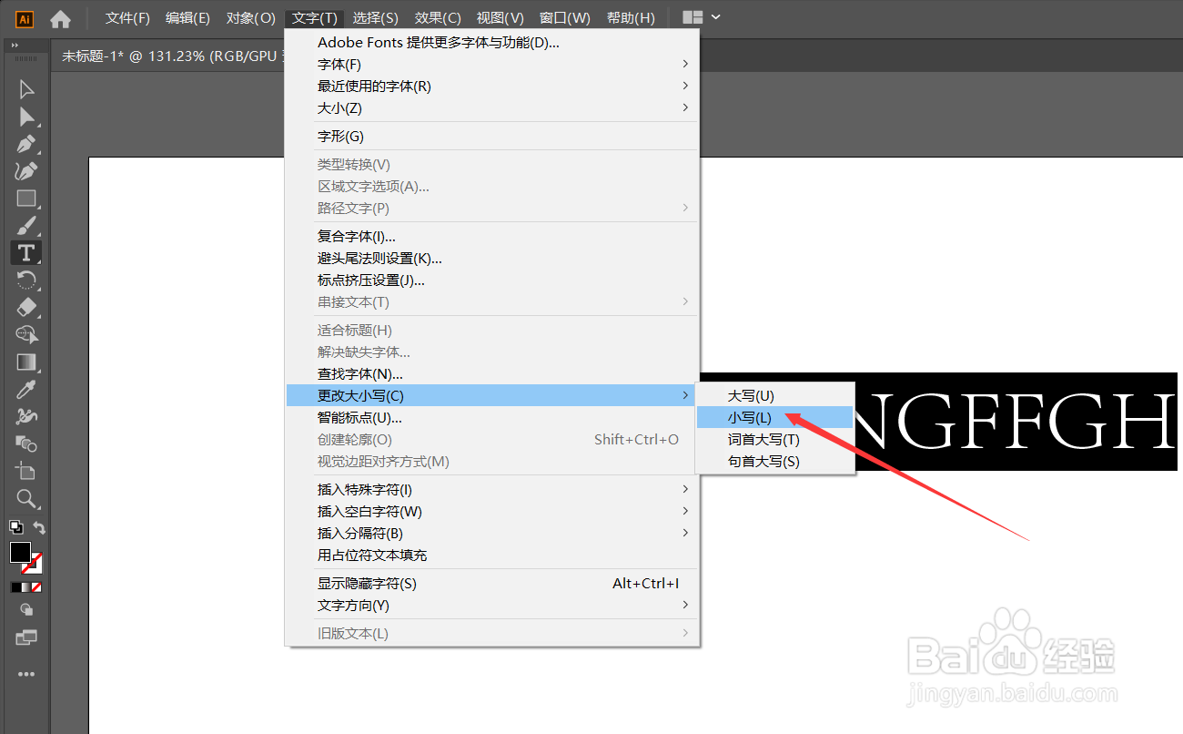Apply the Gradient mode below the fill swatch
The image size is (1183, 734).
[26, 587]
